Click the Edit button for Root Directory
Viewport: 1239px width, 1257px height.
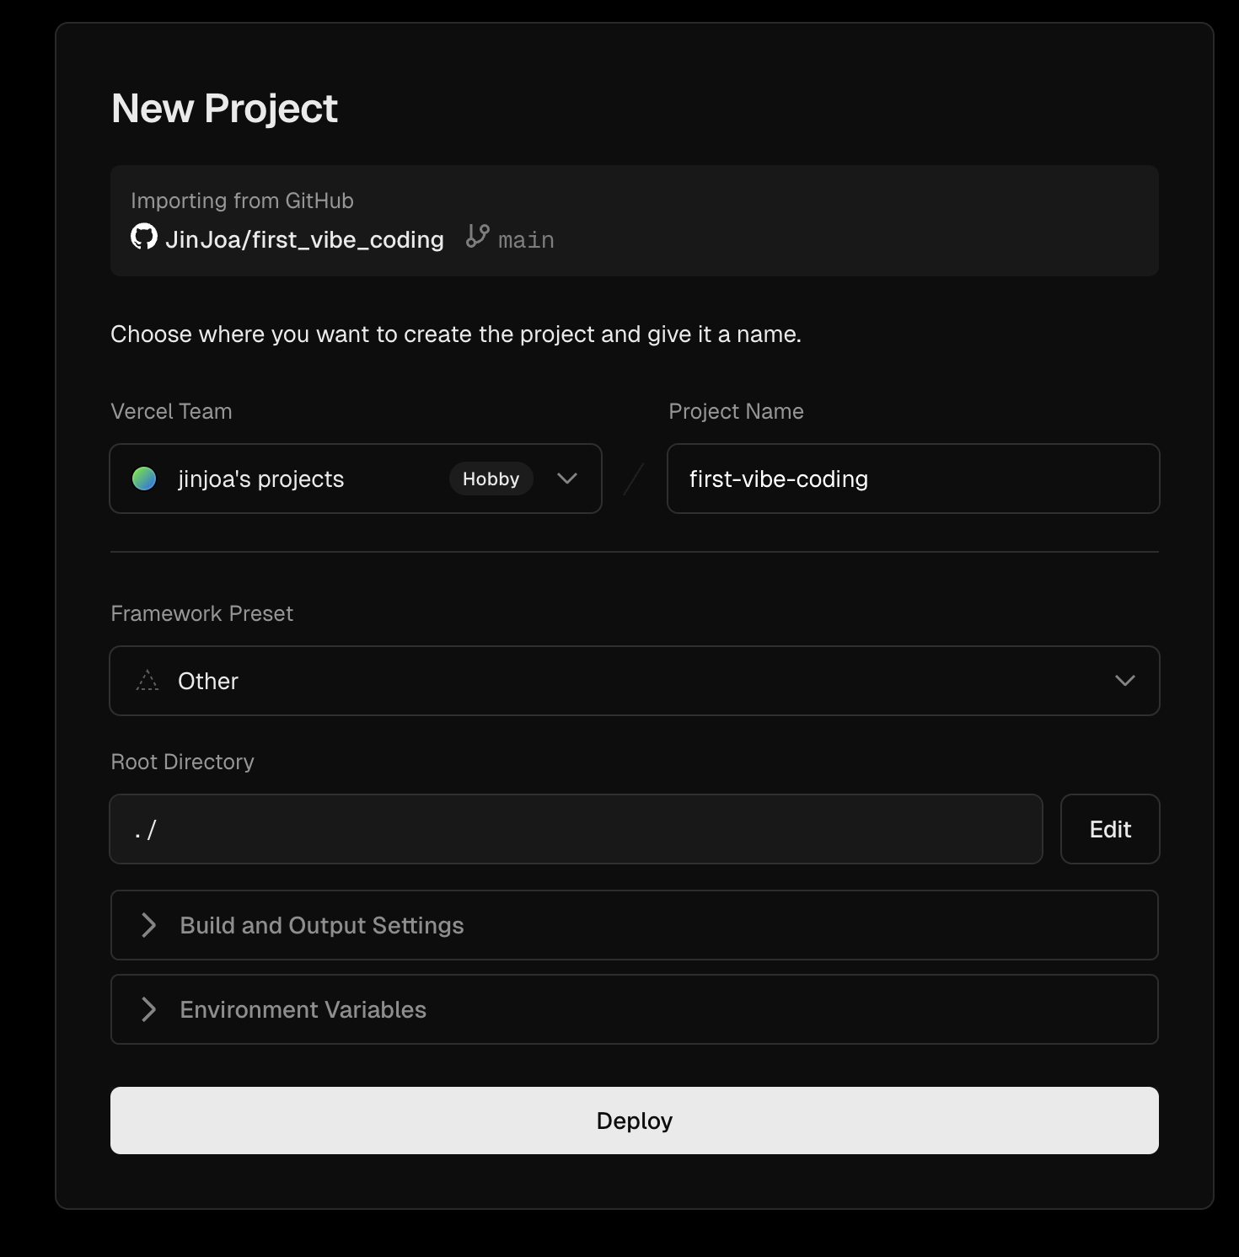[1110, 829]
